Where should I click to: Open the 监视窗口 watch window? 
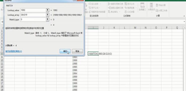click(x=142, y=7)
